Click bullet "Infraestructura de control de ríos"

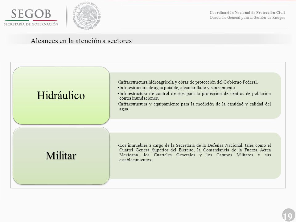[194, 96]
